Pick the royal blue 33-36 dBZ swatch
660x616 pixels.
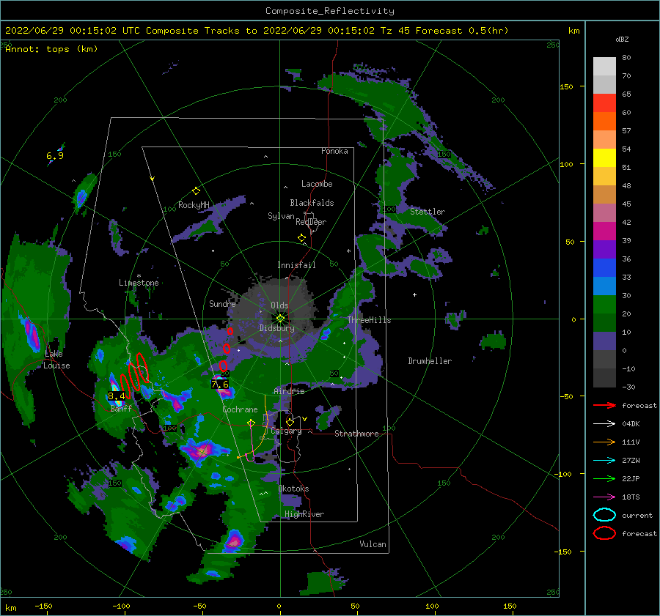pyautogui.click(x=604, y=268)
